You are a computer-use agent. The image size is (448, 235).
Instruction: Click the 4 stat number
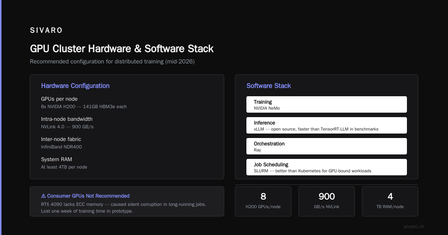390,197
